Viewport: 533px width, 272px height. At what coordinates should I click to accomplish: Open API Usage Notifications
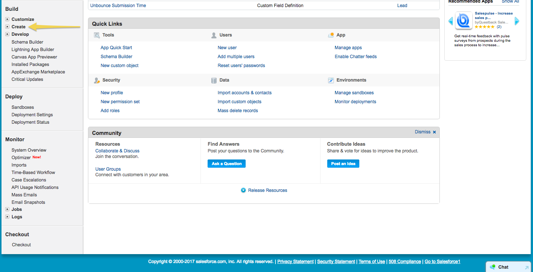[x=35, y=187]
